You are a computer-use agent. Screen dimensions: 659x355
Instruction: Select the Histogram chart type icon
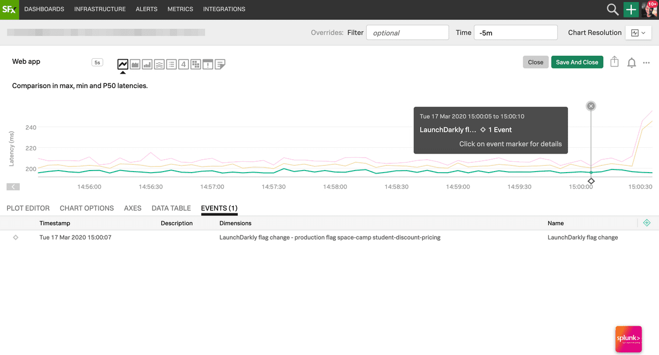159,64
